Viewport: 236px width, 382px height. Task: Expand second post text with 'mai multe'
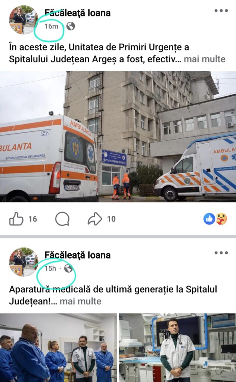click(x=80, y=301)
